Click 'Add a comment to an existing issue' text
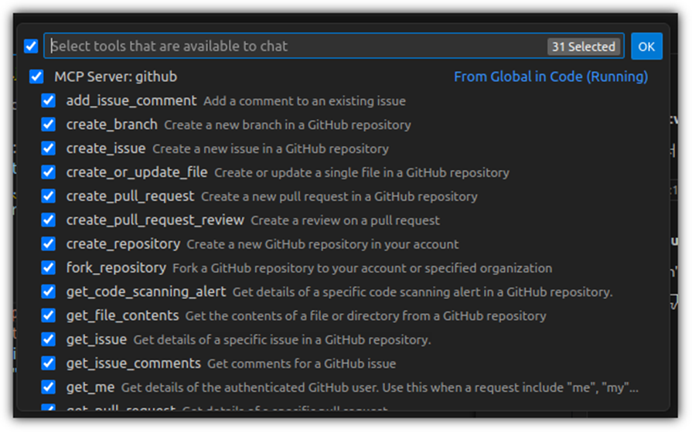692x432 pixels. pyautogui.click(x=305, y=101)
